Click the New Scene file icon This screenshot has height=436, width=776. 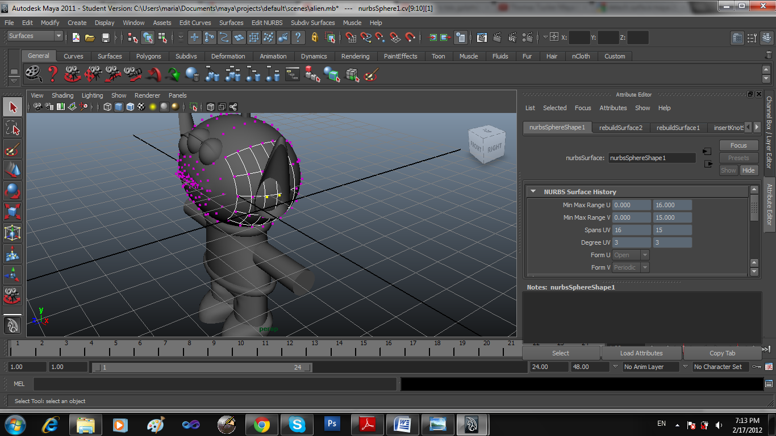point(76,37)
